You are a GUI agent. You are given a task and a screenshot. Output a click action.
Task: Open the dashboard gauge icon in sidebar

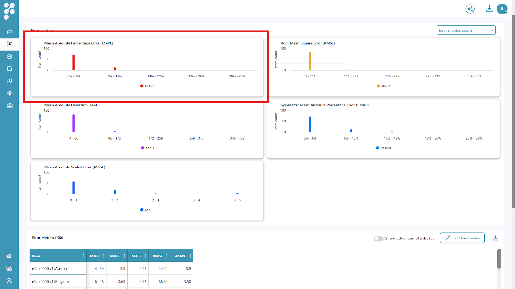pos(9,32)
